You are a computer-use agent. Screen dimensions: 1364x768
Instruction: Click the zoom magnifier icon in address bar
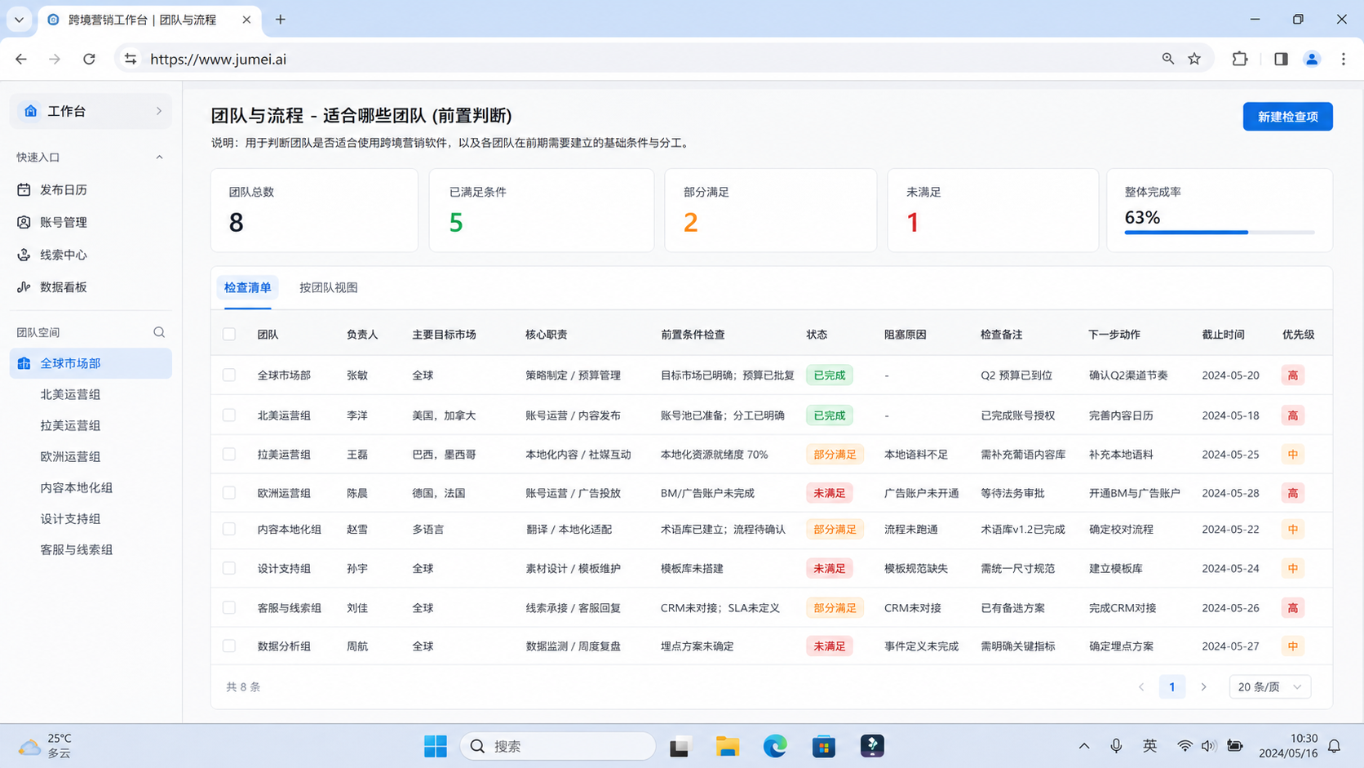1168,59
